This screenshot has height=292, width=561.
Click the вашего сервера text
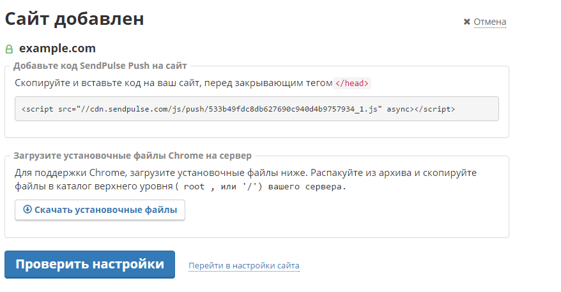(307, 187)
